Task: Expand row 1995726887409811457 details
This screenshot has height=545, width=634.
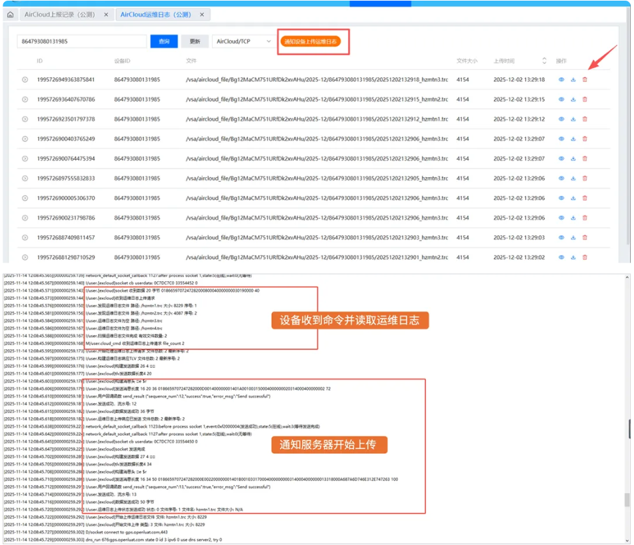Action: tap(25, 238)
